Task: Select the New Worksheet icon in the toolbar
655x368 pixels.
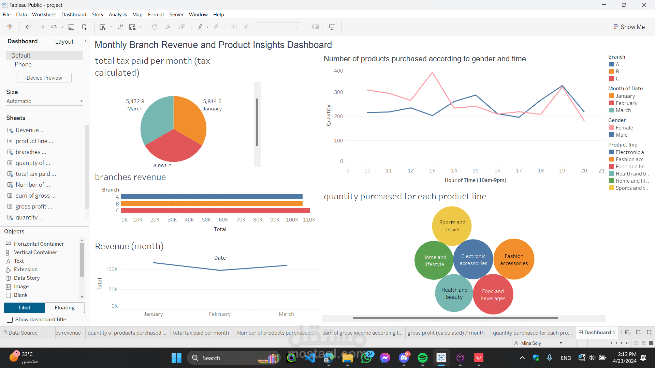Action: [103, 27]
